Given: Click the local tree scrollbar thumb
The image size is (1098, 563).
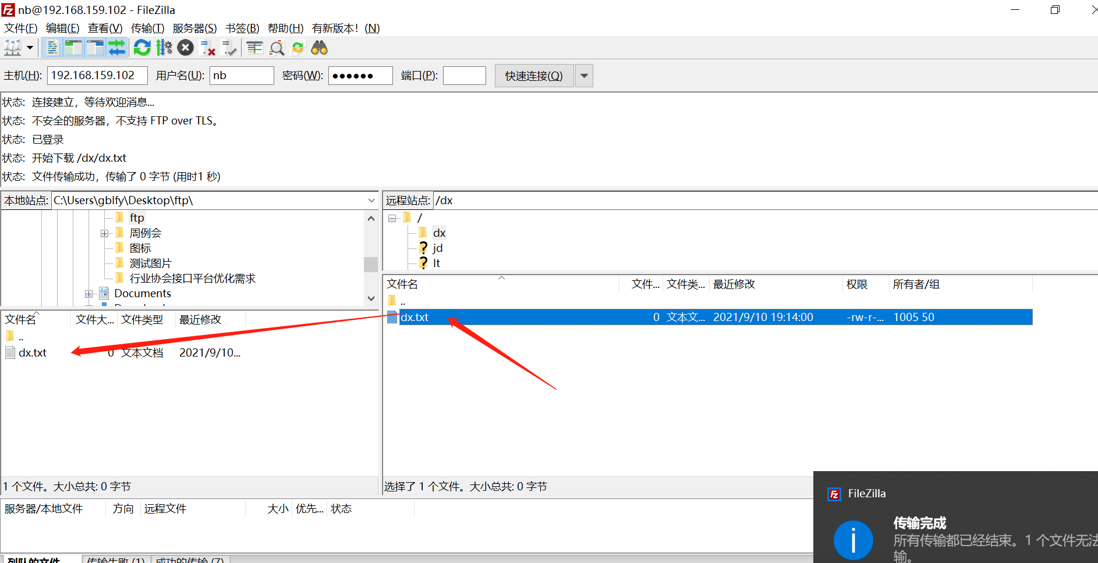Looking at the screenshot, I should (371, 264).
